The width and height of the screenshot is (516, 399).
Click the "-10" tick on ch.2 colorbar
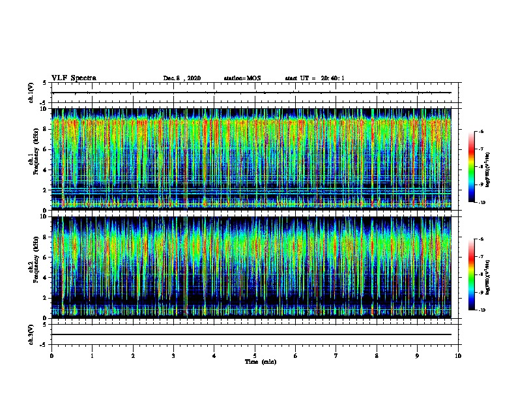pos(481,310)
